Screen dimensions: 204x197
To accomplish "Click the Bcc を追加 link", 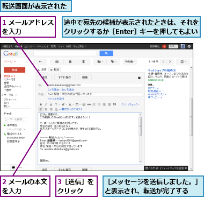I will 68,90.
